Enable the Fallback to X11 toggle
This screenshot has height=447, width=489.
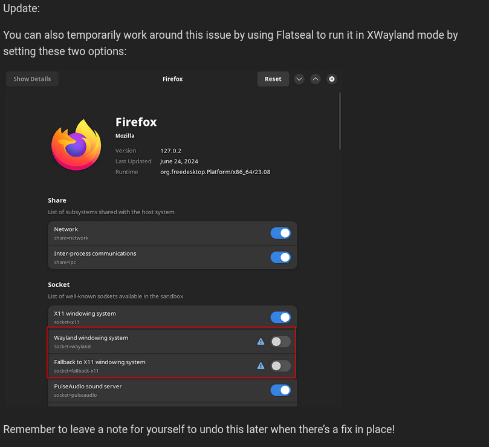(x=280, y=365)
